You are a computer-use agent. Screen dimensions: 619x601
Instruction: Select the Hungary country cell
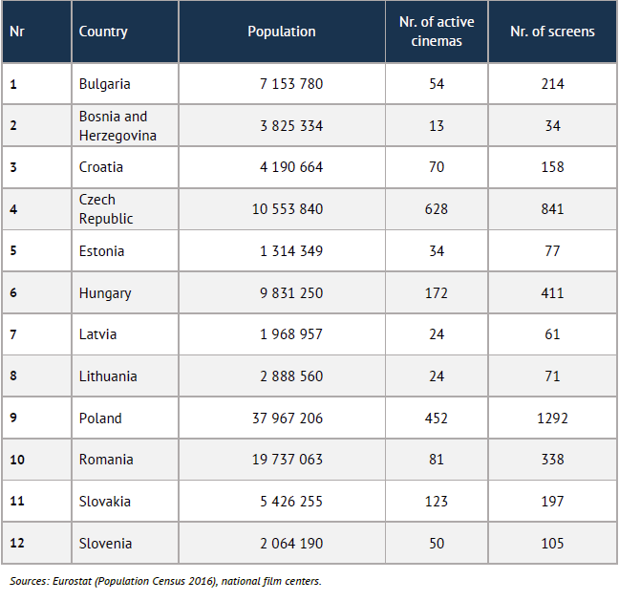tap(105, 293)
